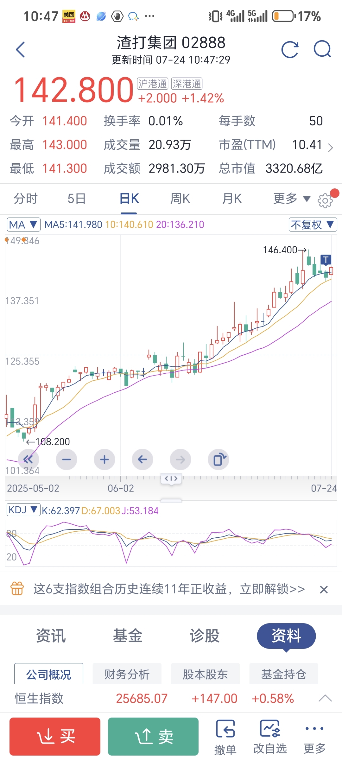This screenshot has width=342, height=760.
Task: Tap the green 卖 sell button
Action: click(153, 737)
